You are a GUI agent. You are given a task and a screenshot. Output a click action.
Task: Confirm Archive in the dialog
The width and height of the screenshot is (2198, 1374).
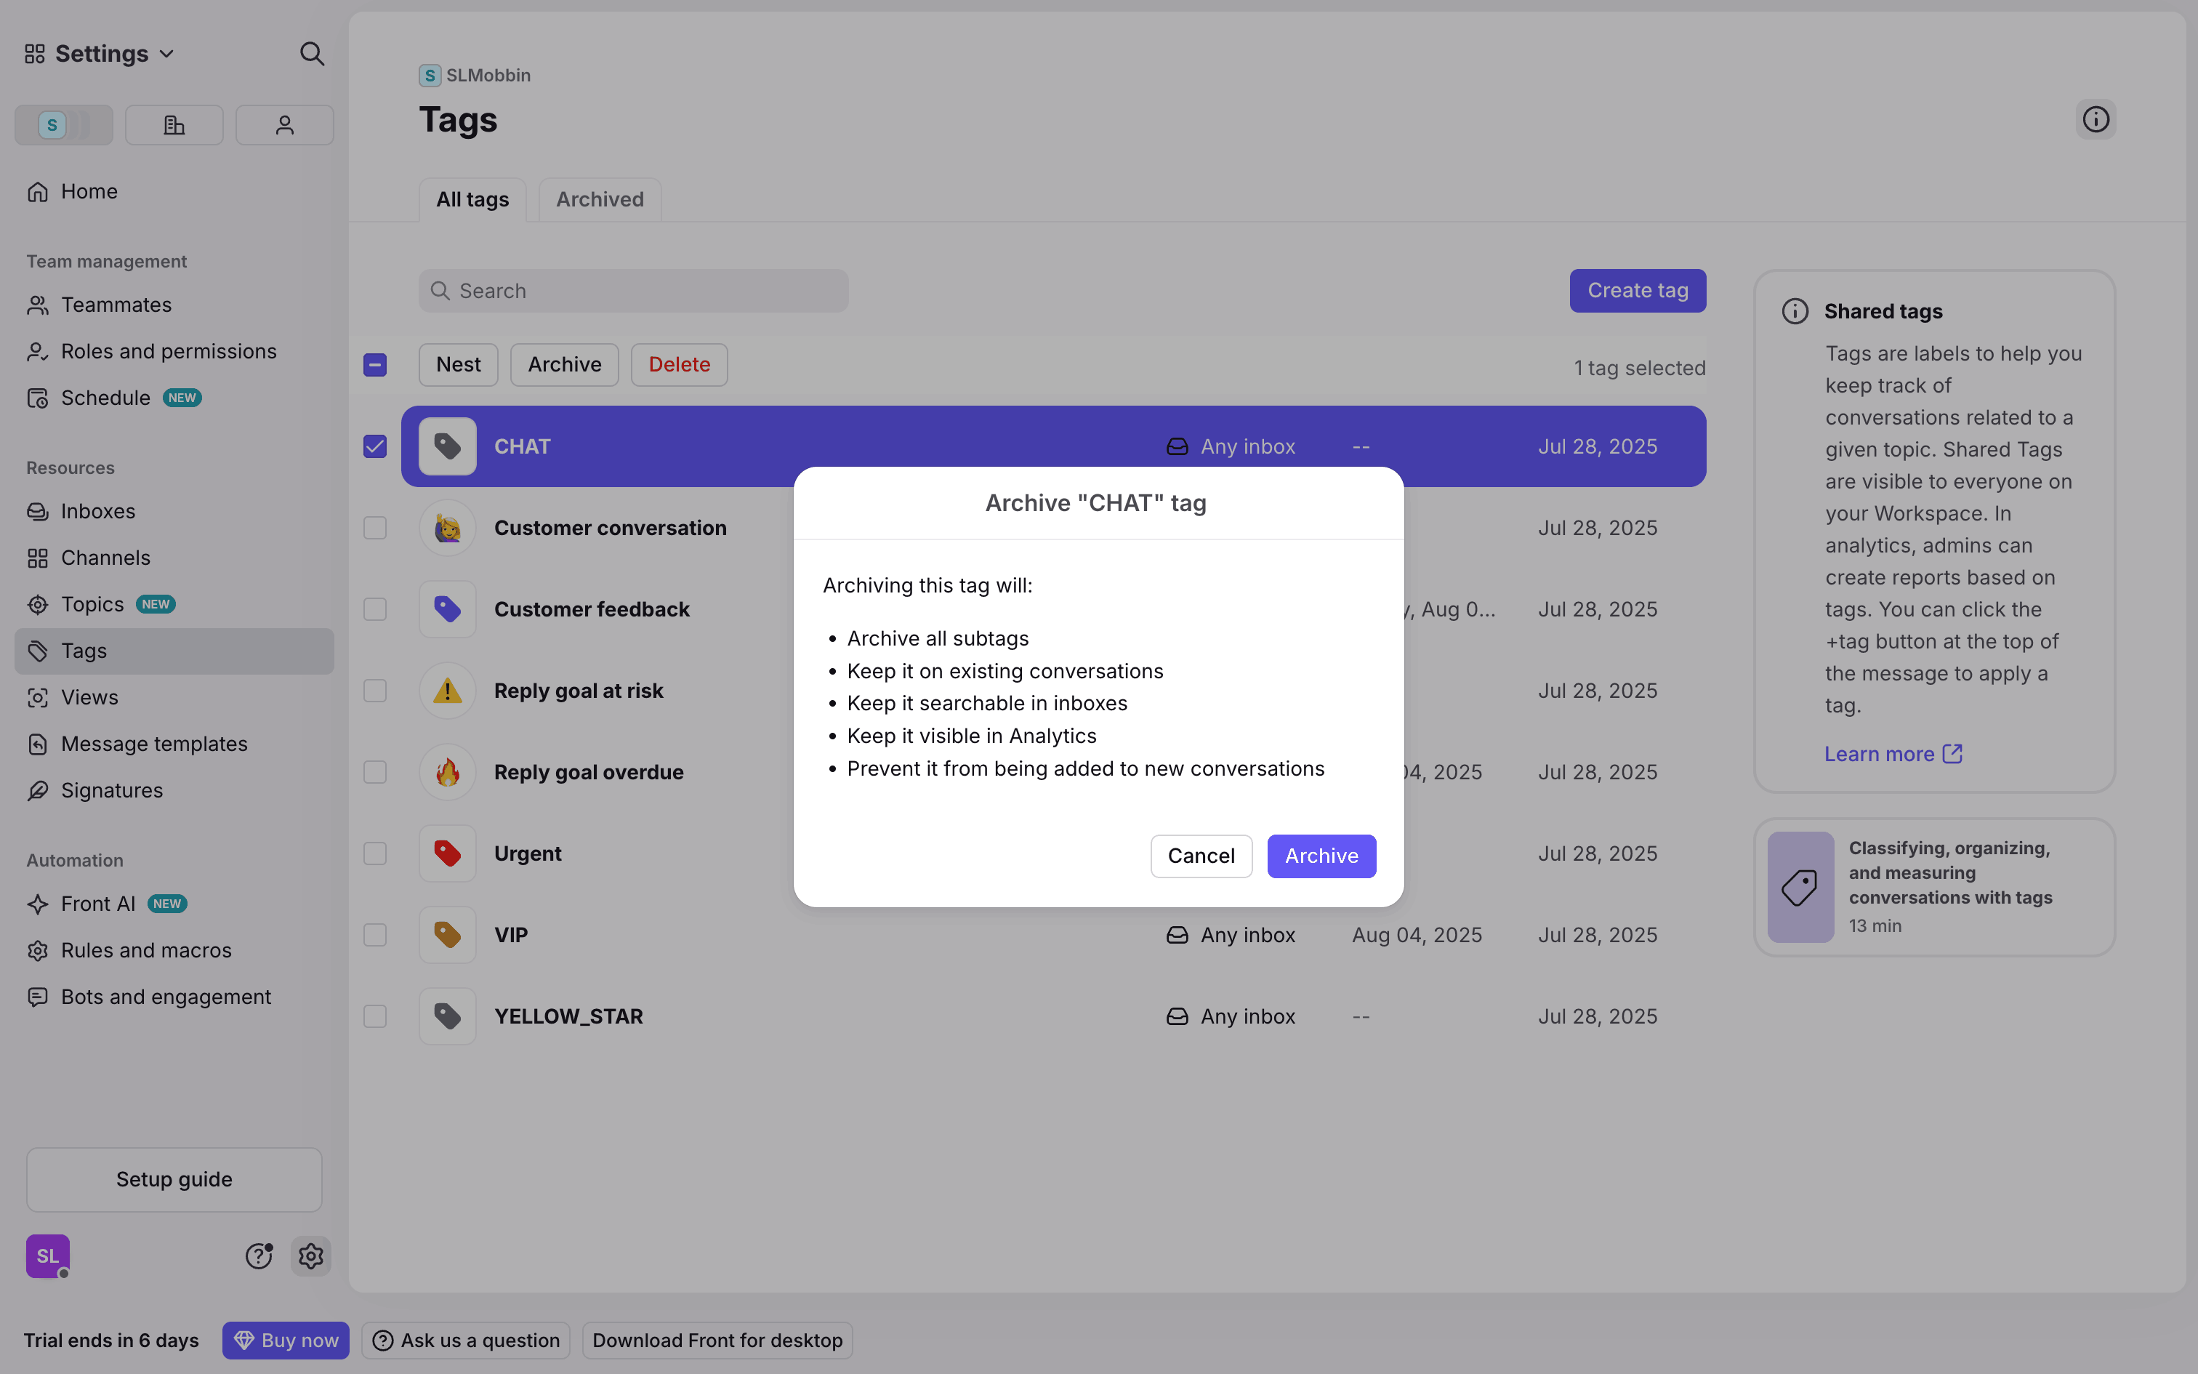pos(1321,856)
